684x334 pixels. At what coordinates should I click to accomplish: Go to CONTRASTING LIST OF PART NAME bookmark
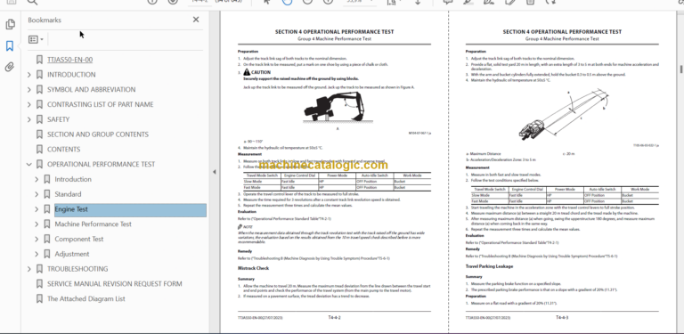pos(101,104)
